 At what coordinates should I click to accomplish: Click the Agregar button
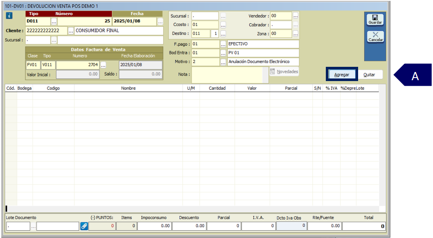click(x=342, y=75)
